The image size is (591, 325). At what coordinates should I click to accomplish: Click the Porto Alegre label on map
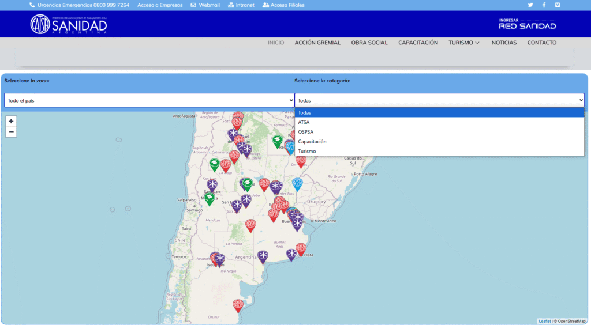point(365,174)
